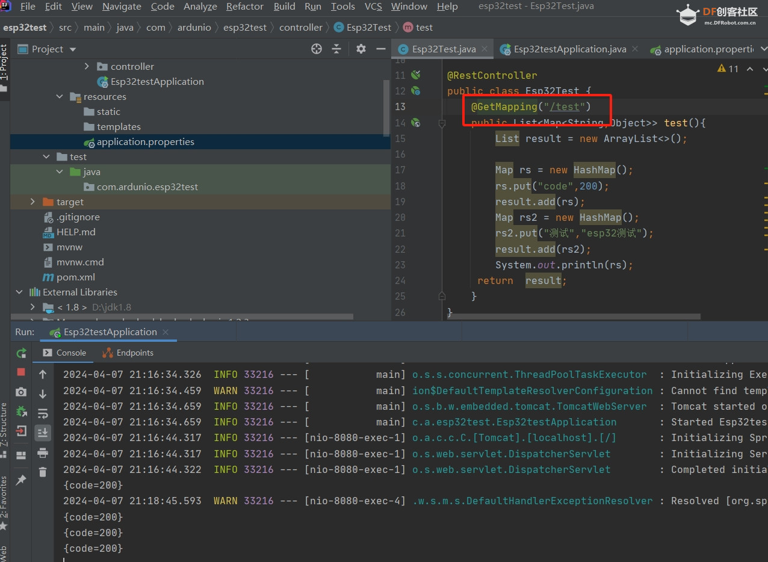Clear all console output with trash icon
This screenshot has width=768, height=562.
point(43,472)
